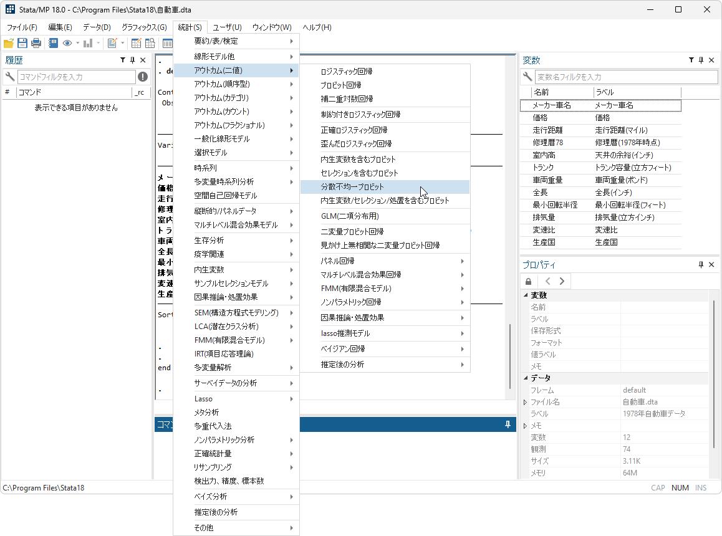Click the コマンドフィルタを入力 field
The height and width of the screenshot is (536, 722).
pyautogui.click(x=77, y=77)
